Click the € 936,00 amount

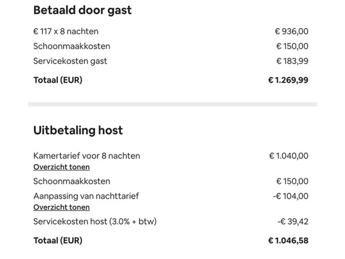coord(291,32)
